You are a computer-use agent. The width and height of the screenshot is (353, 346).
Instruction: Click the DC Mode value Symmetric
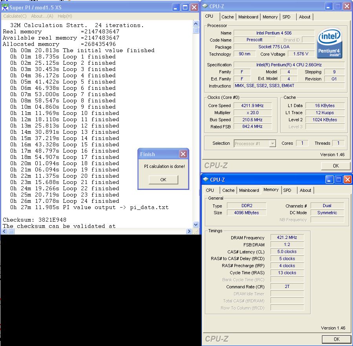pyautogui.click(x=327, y=213)
